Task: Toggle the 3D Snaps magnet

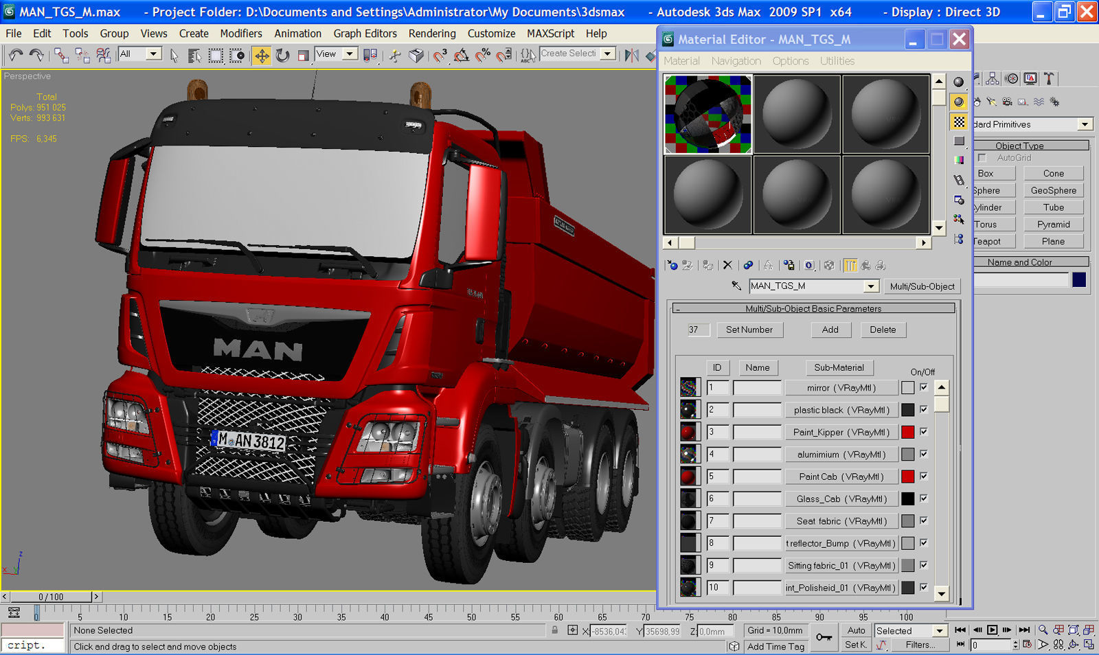Action: coord(440,55)
